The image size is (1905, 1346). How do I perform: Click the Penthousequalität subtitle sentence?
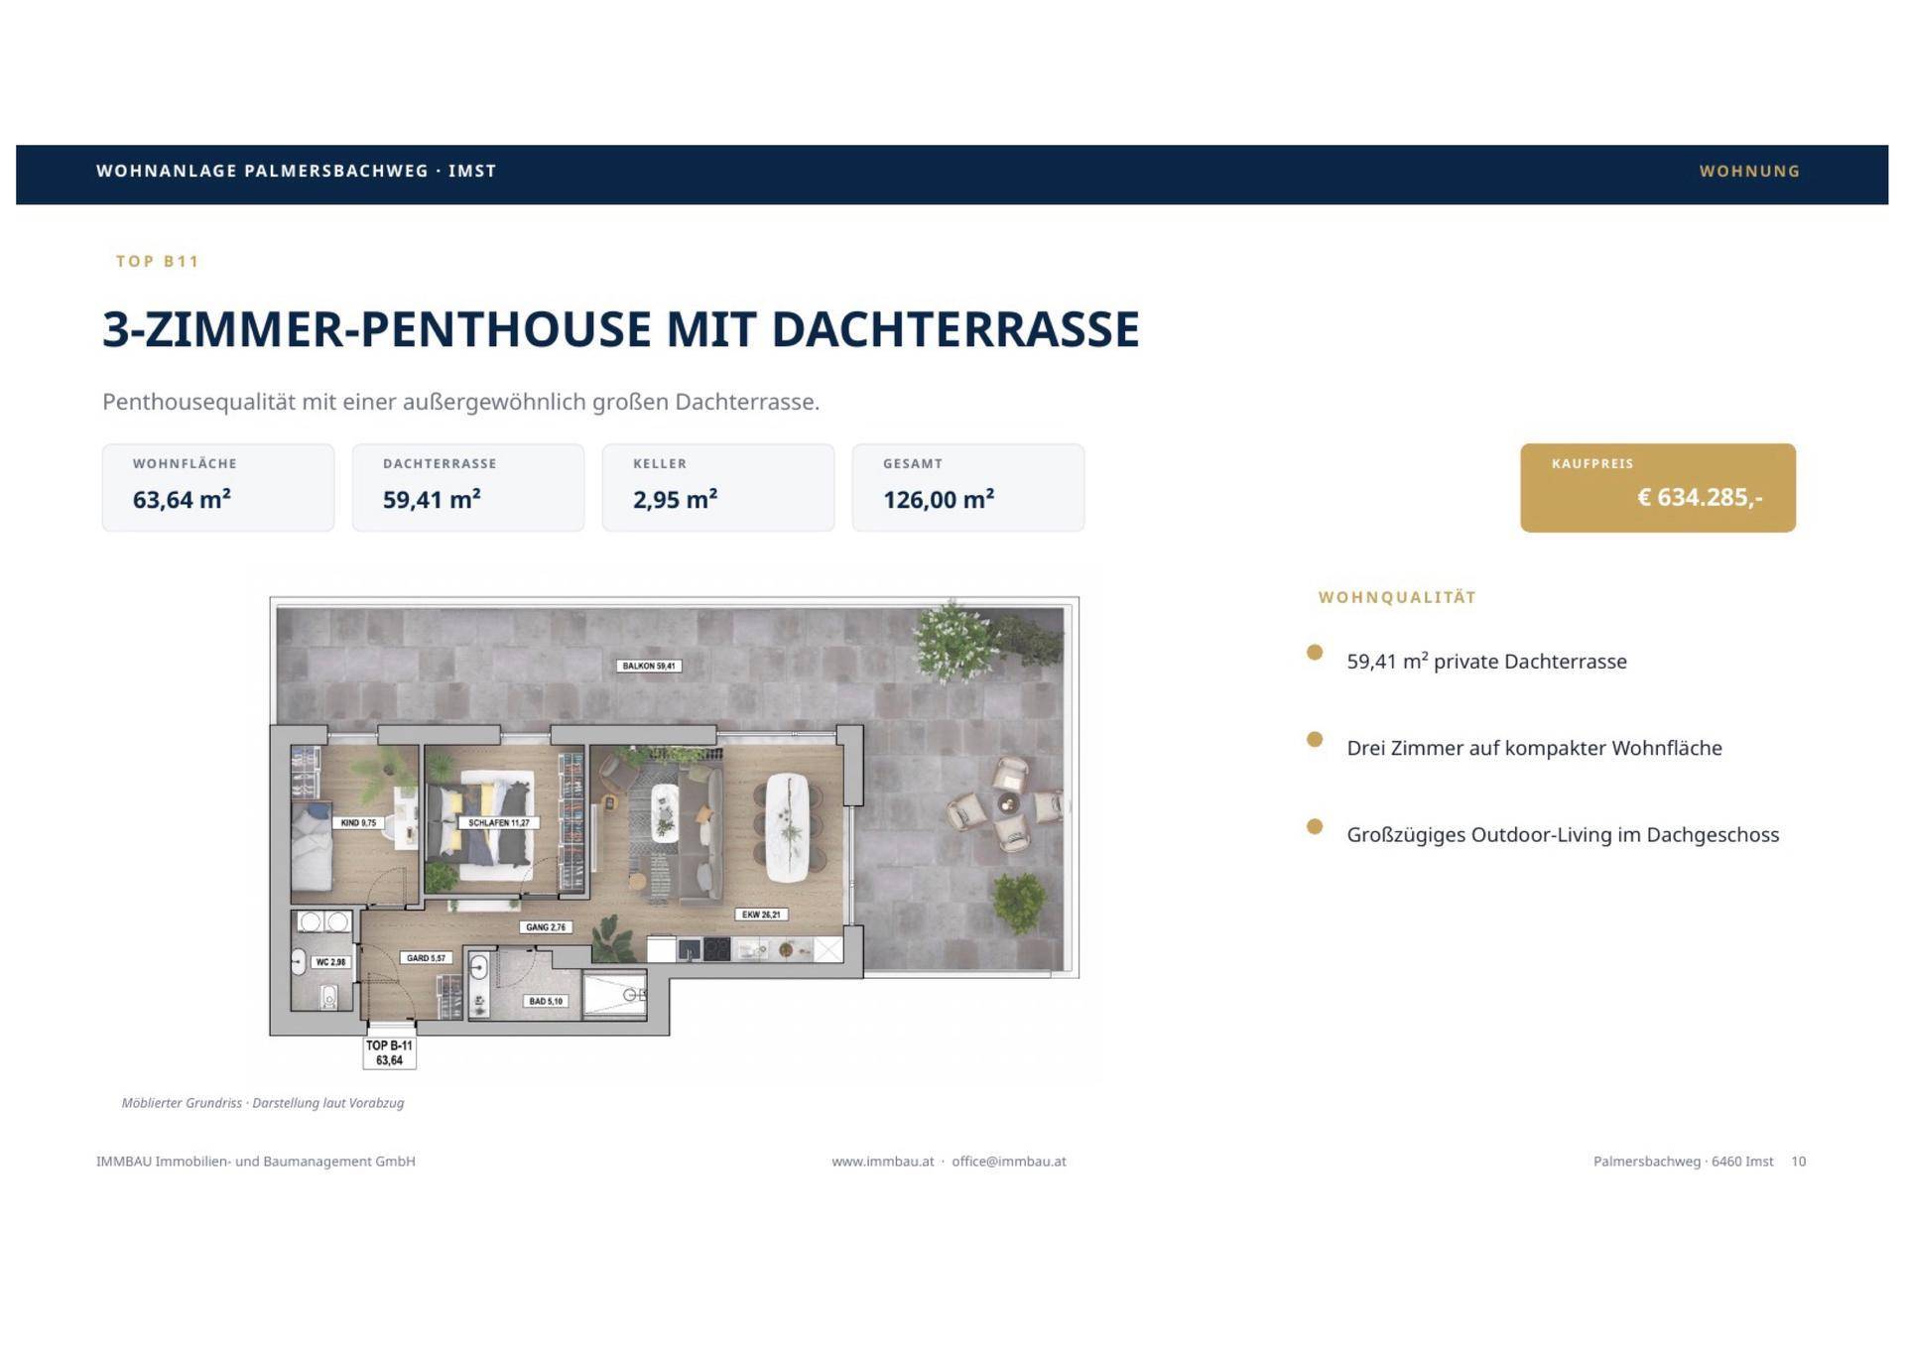[x=461, y=402]
